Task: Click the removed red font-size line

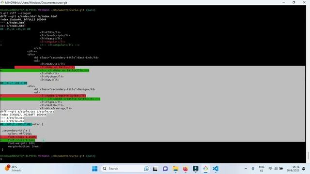Action: pyautogui.click(x=18, y=137)
